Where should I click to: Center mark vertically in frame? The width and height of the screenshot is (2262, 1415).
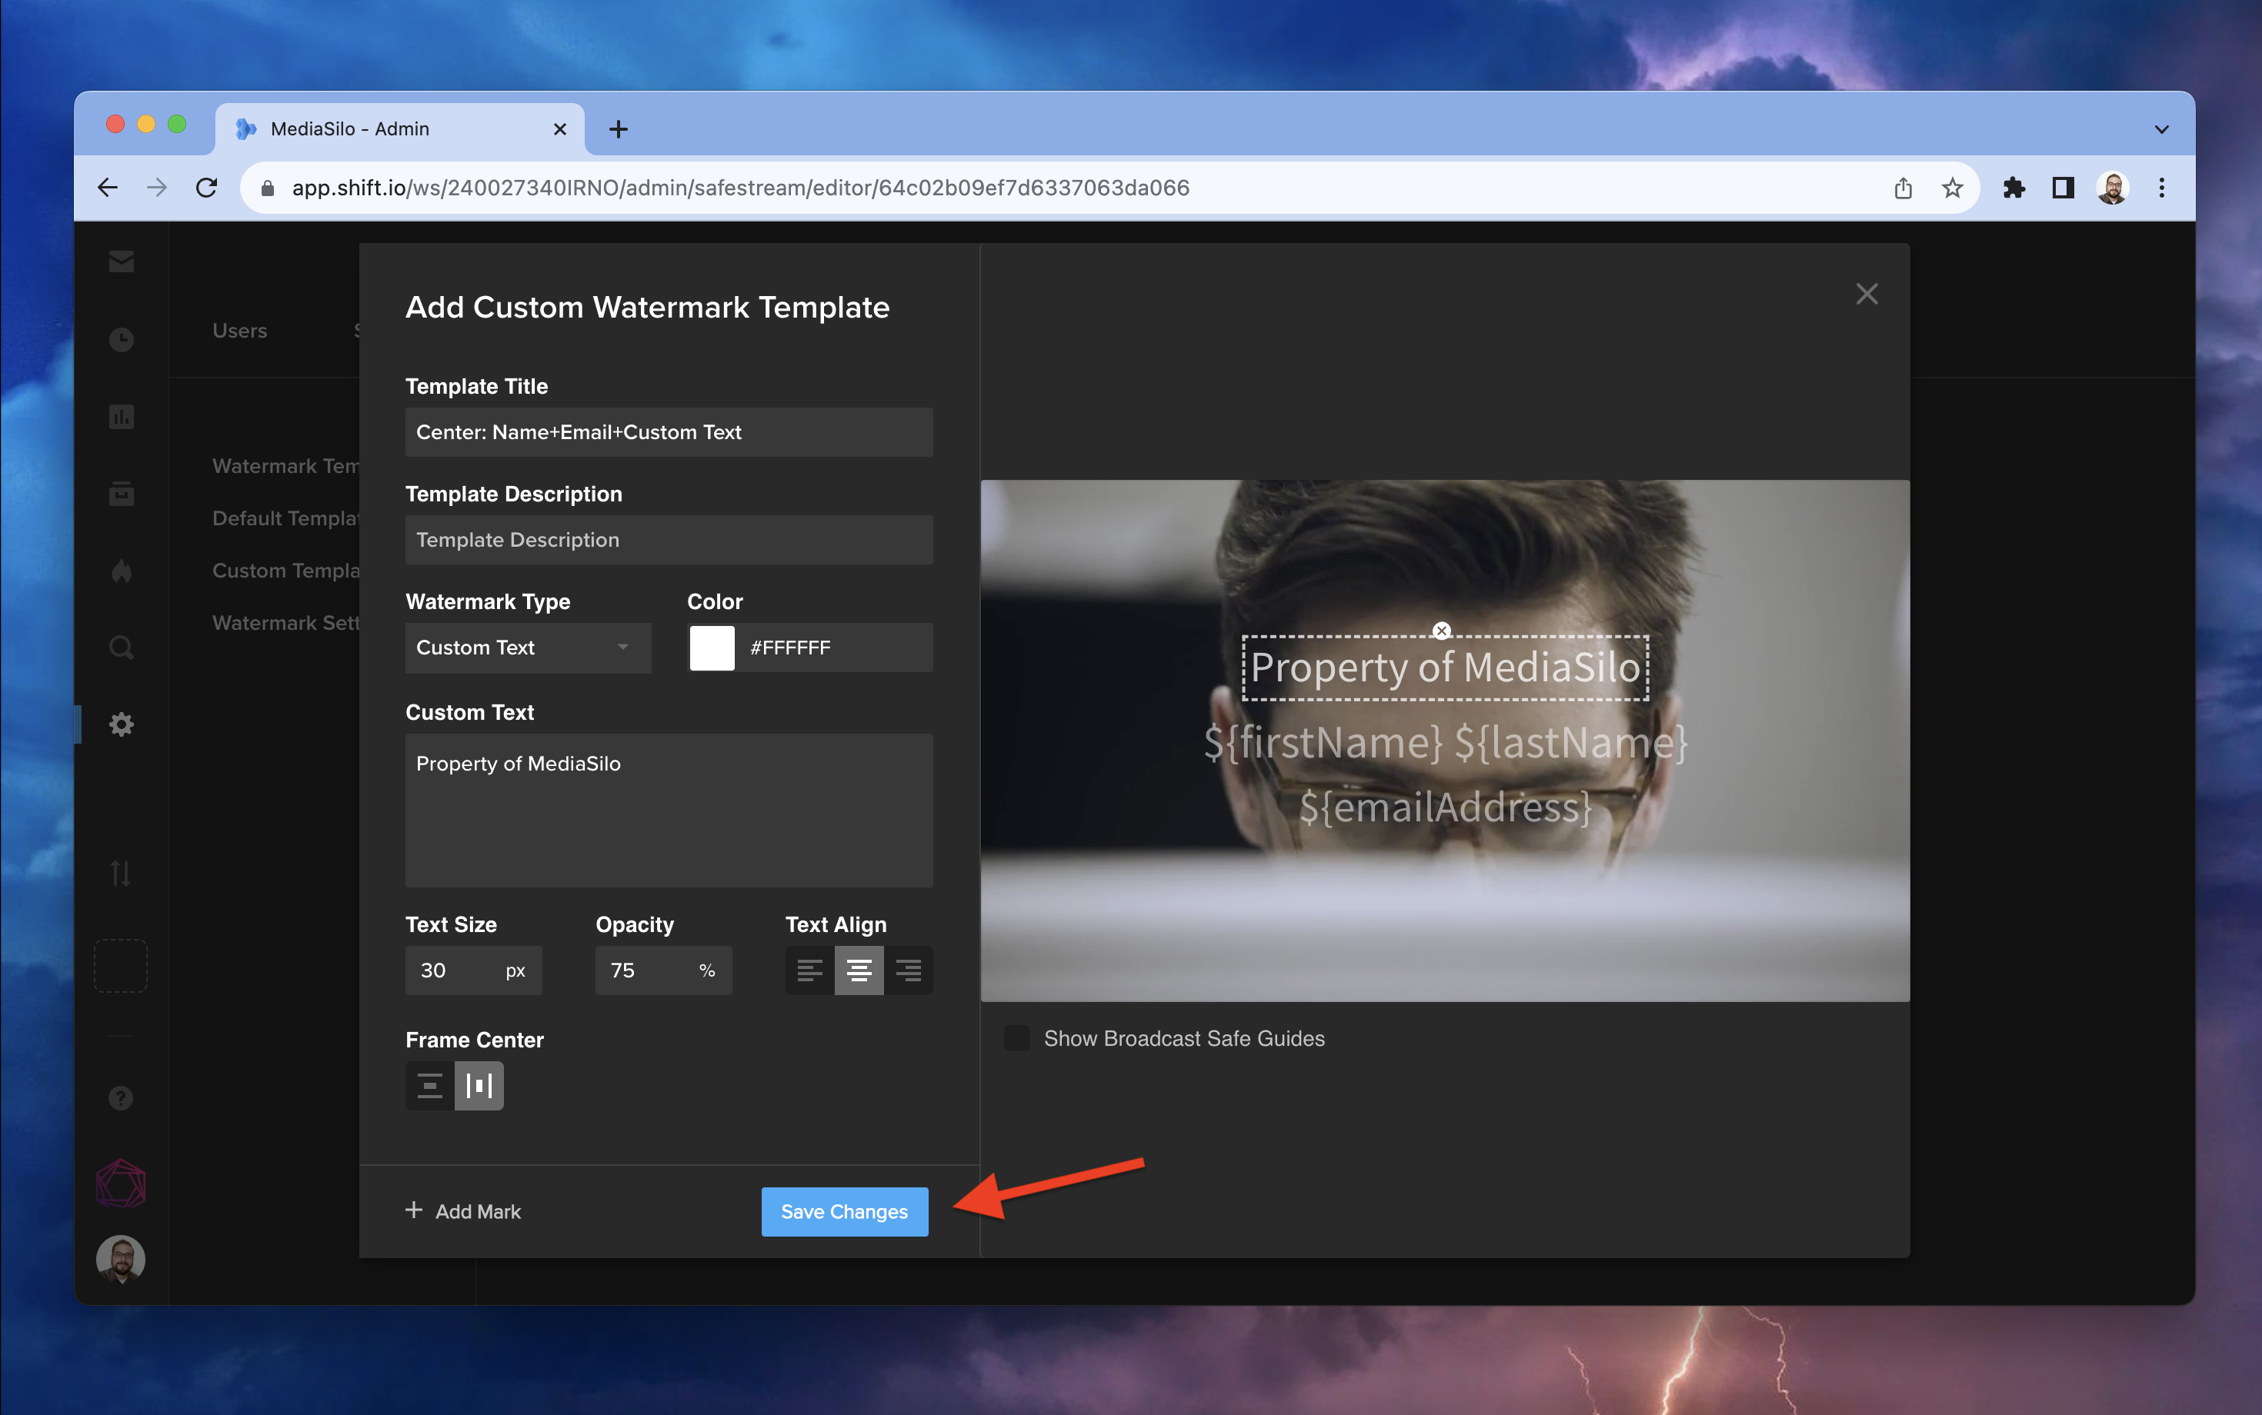[430, 1086]
